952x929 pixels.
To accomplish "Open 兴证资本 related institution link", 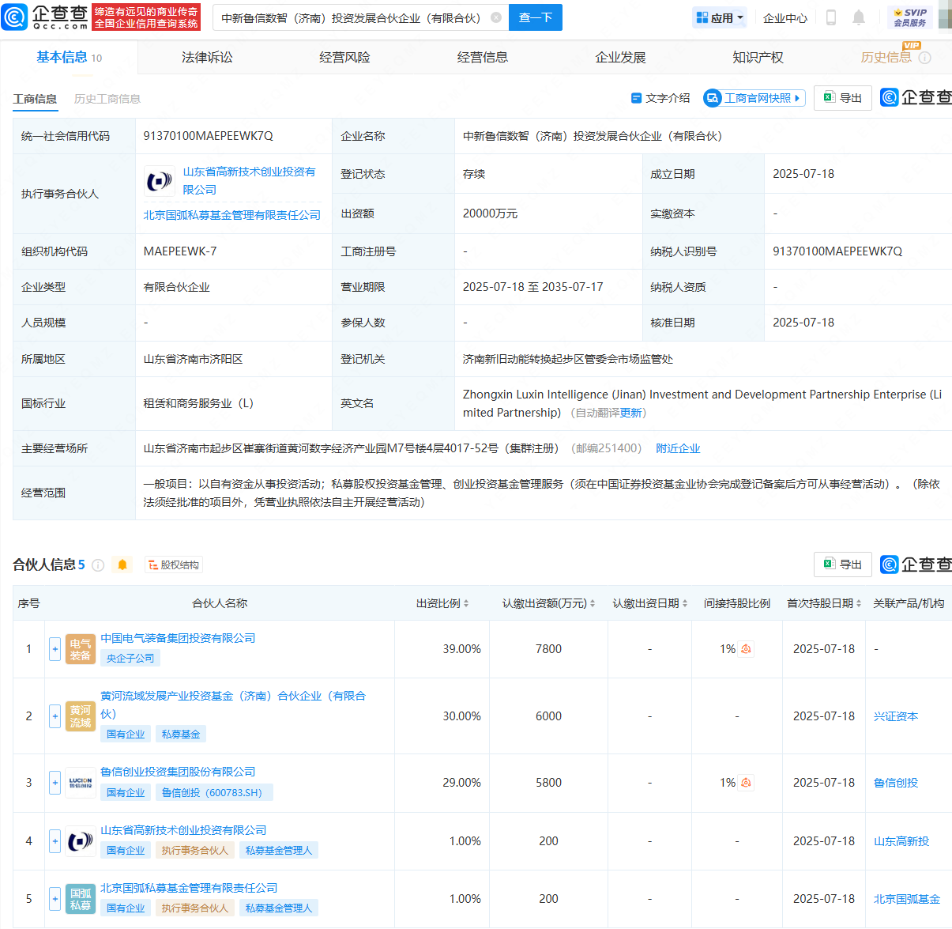I will coord(896,716).
